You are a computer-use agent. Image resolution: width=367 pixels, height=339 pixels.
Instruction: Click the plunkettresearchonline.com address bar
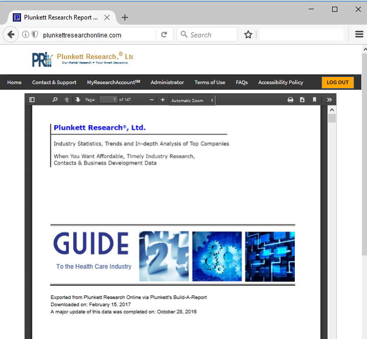pos(82,35)
